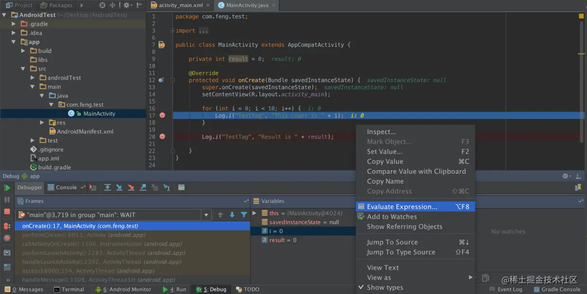Mute breakpoints in the Debug sidebar
Screen dimensions: 587x294
pos(7,238)
